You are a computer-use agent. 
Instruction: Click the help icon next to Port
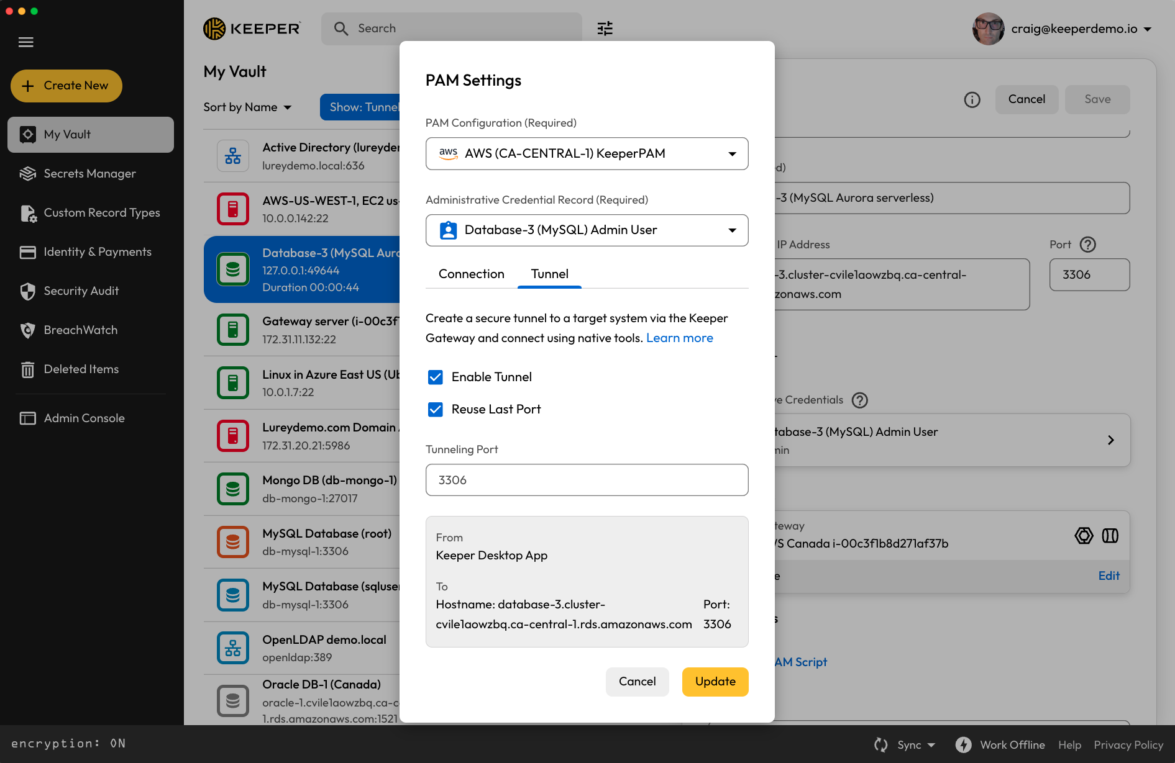(x=1087, y=245)
